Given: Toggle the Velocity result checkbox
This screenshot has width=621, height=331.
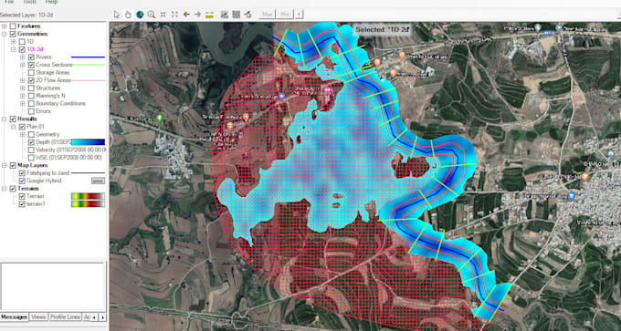Looking at the screenshot, I should click(x=31, y=150).
